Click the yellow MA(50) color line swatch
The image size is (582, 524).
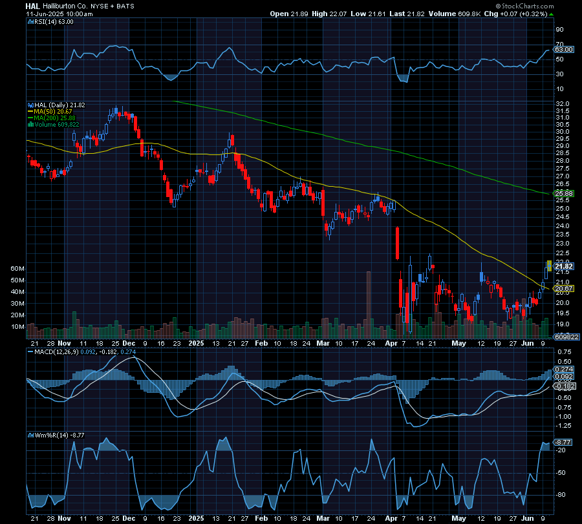(30, 111)
